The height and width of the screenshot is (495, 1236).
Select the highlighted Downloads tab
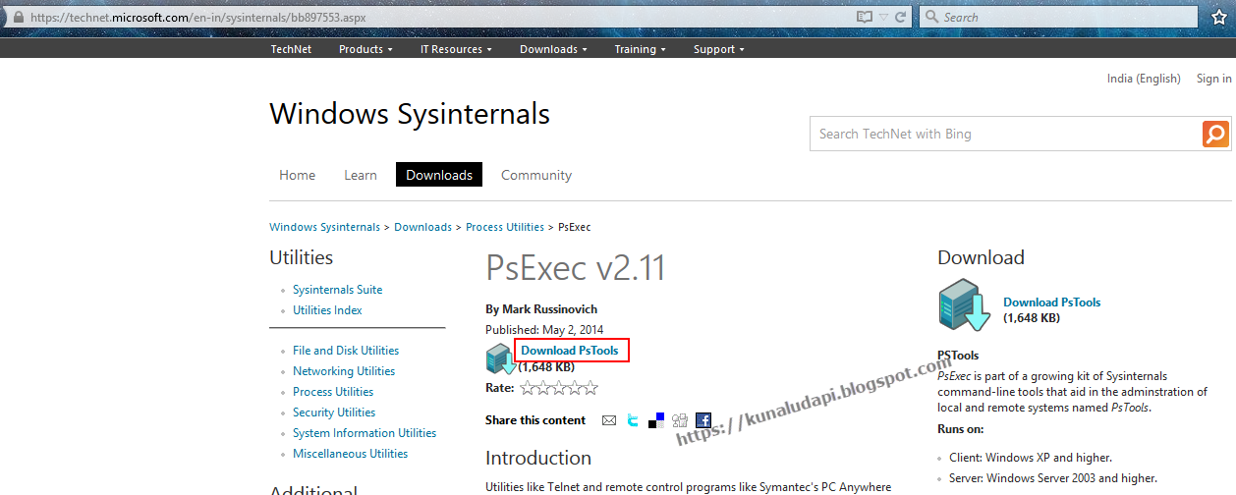pos(439,175)
